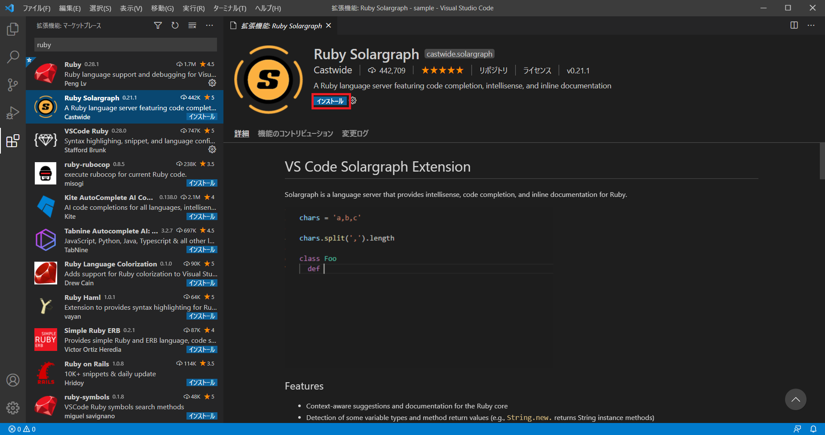This screenshot has height=435, width=825.
Task: Click the Accounts icon in activity bar
Action: (x=13, y=380)
